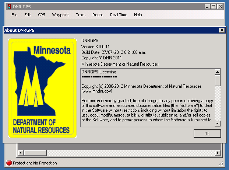Click the 'Copyright © DNR 2011' text
The height and width of the screenshot is (170, 229).
101,58
